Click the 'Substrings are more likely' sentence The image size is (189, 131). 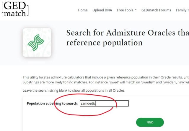pos(103,82)
